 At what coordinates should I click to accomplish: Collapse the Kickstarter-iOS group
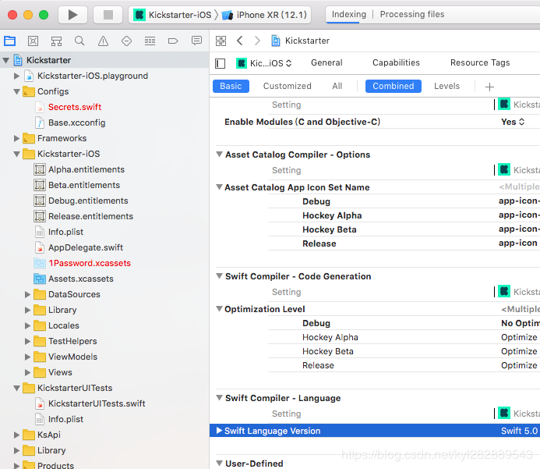coord(16,154)
